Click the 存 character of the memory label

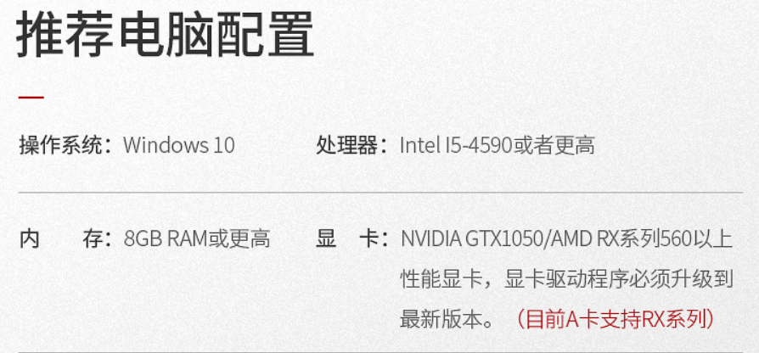tap(92, 239)
